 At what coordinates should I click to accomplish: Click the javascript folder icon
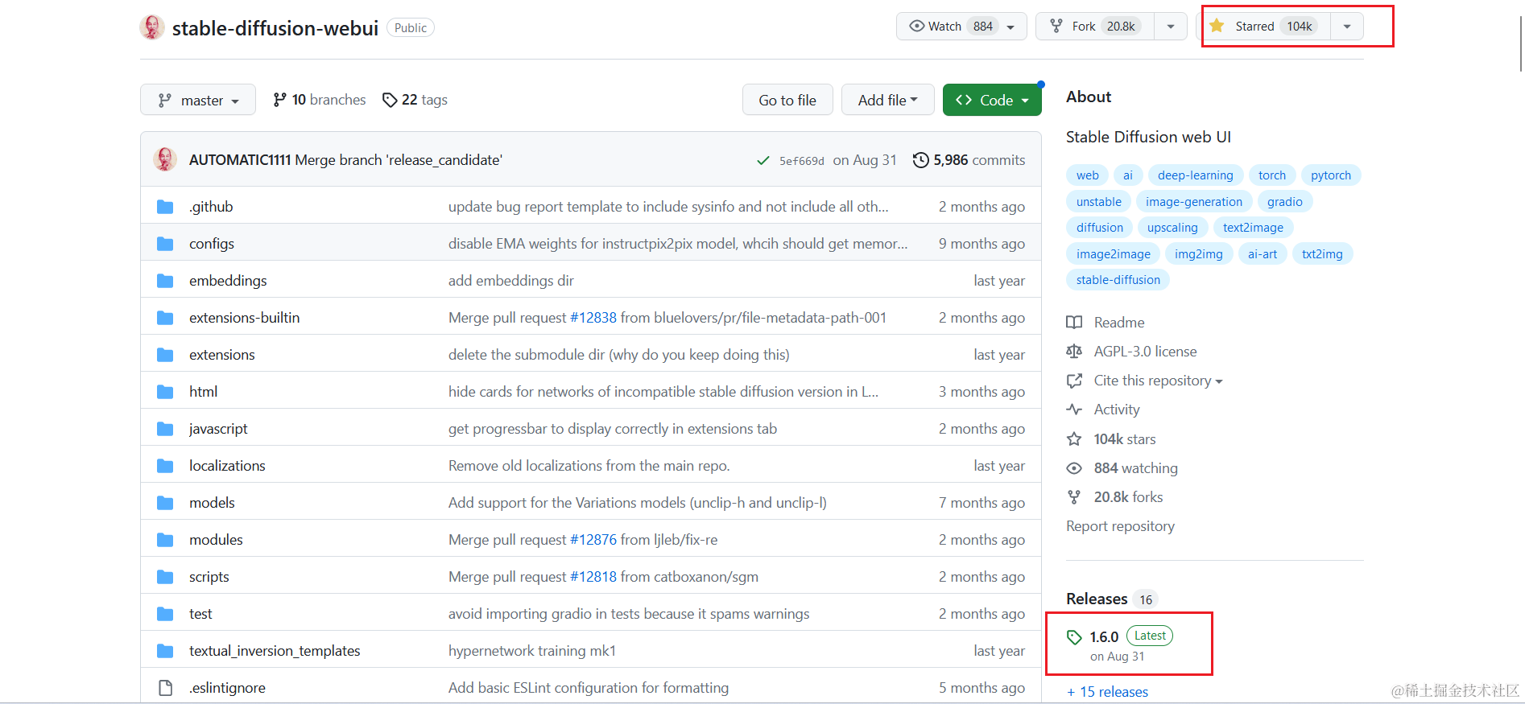click(x=165, y=429)
